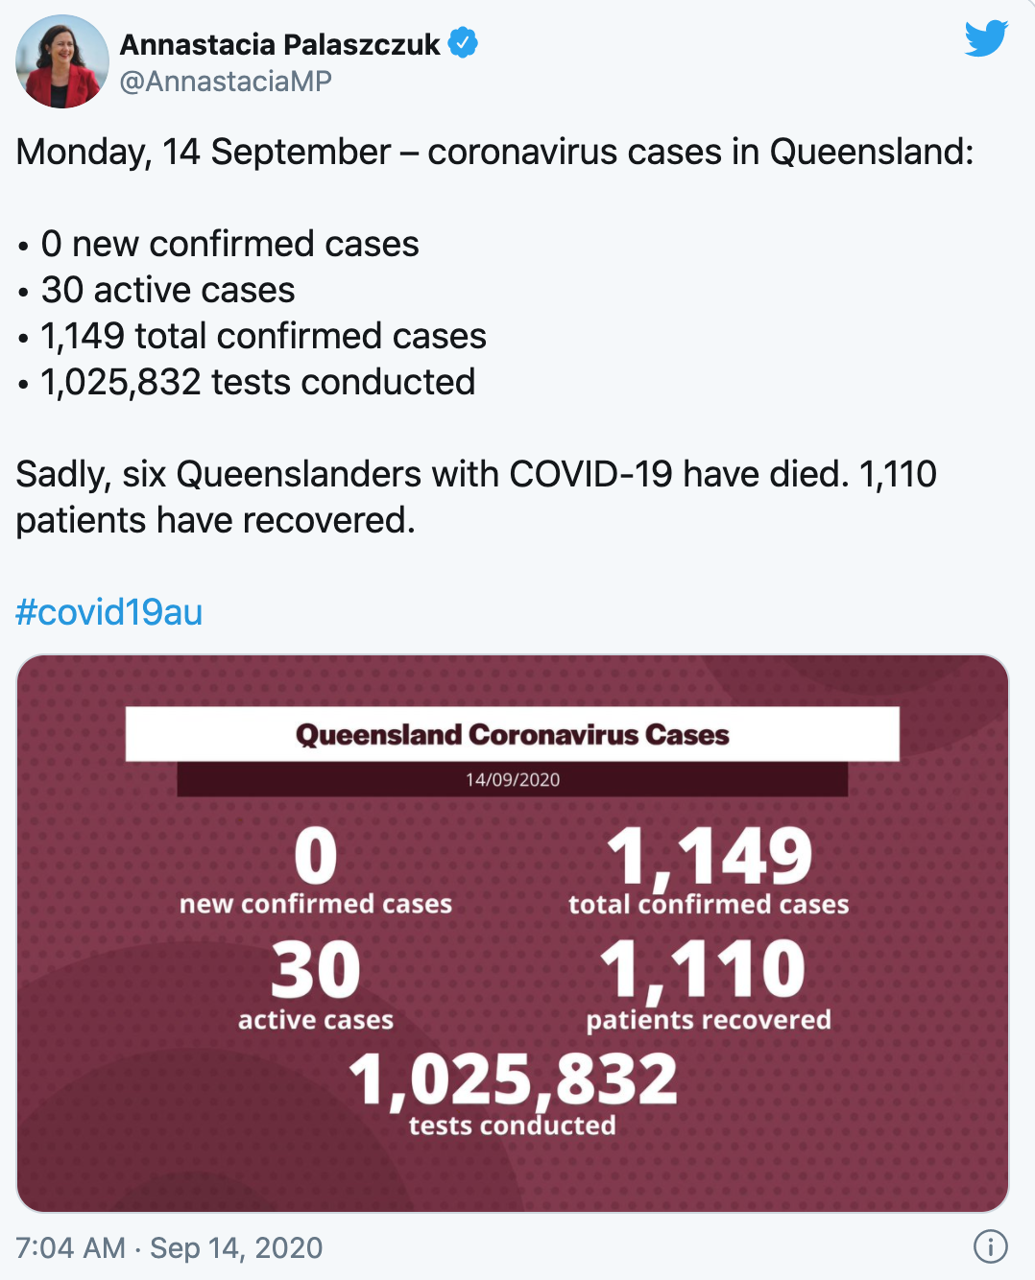Click the blue verified checkmark badge

point(463,43)
